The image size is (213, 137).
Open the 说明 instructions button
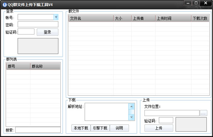pos(119,128)
